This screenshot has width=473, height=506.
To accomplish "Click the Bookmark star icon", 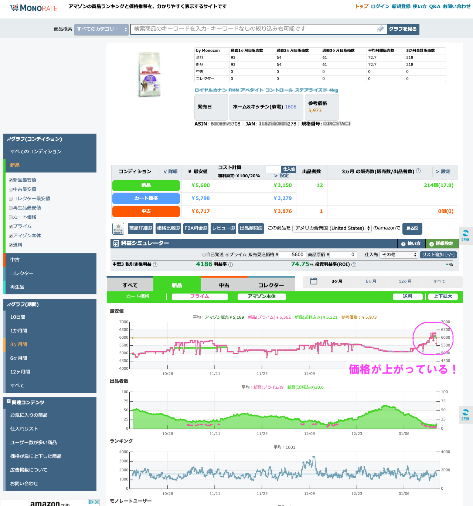I will coord(118,228).
